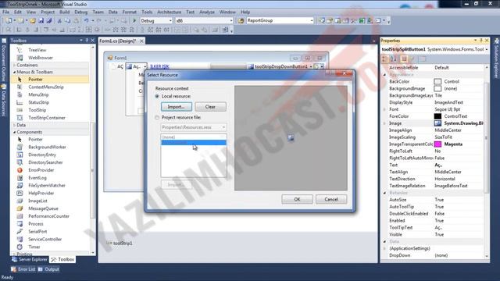
Task: Select the Process component icon
Action: (20, 224)
